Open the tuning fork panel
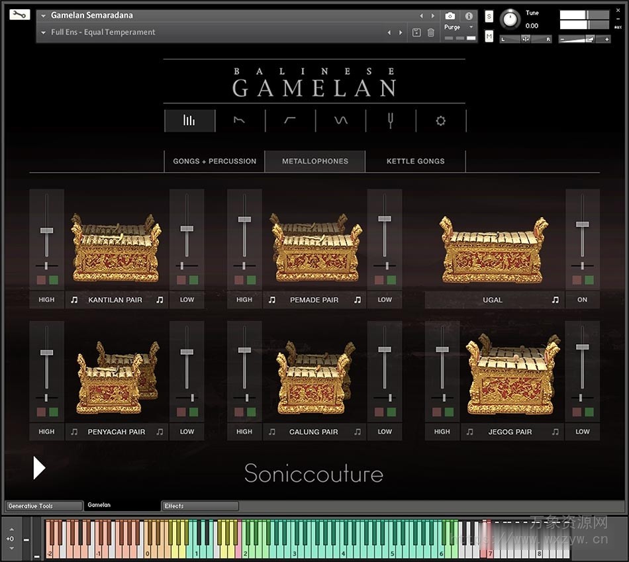 pos(390,120)
